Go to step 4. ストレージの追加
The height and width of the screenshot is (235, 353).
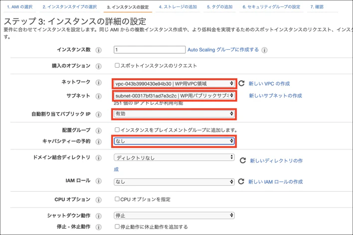(x=178, y=7)
